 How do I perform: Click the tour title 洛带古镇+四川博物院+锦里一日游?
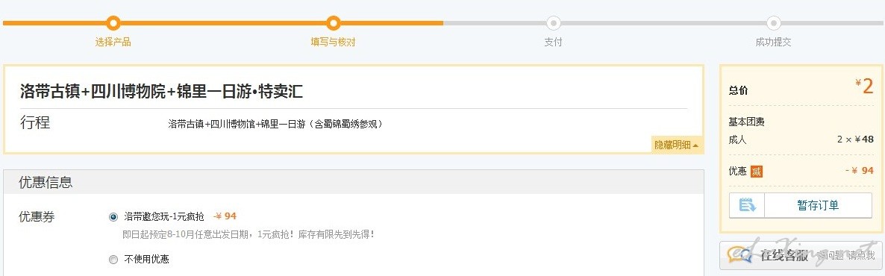click(x=135, y=92)
